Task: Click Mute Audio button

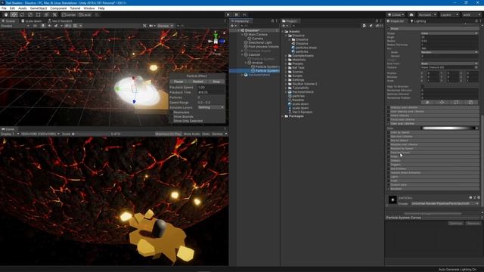Action: pos(191,134)
